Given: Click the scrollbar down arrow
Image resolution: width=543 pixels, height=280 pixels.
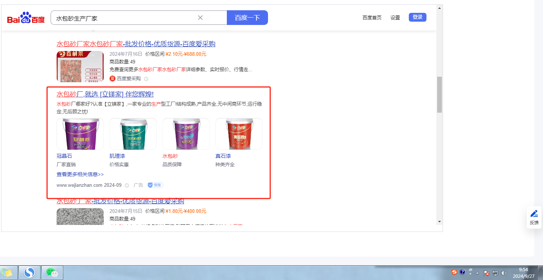Looking at the screenshot, I should (439, 222).
